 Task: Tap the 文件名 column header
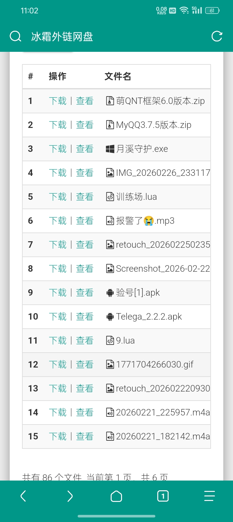pos(118,76)
